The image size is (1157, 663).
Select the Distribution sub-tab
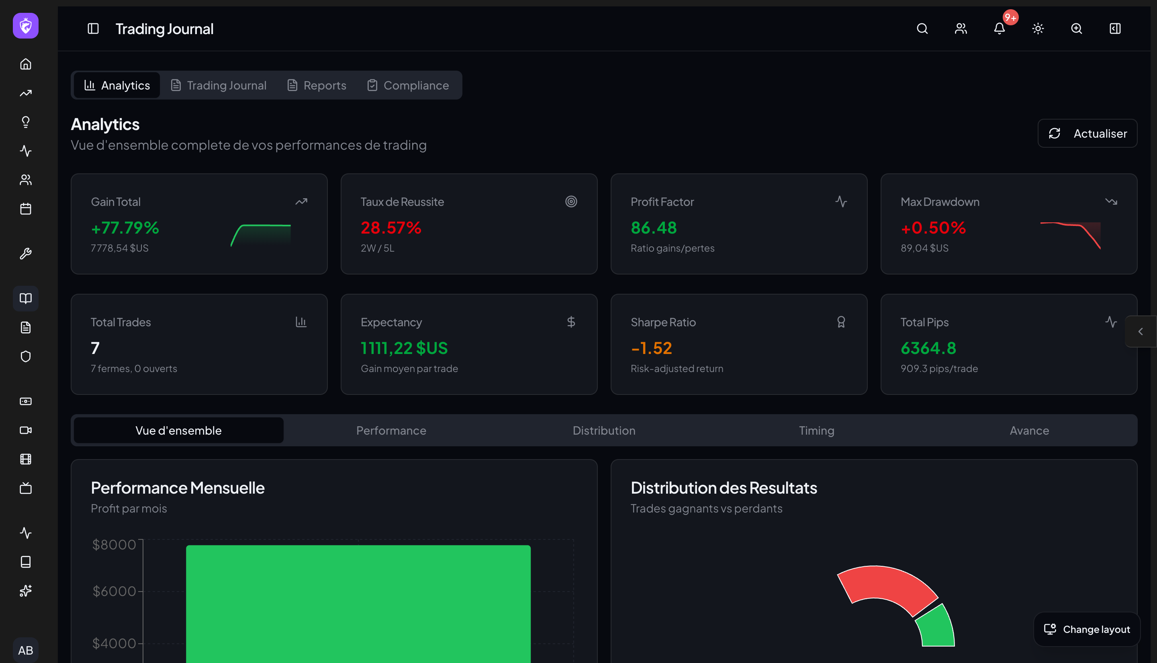[x=604, y=430]
